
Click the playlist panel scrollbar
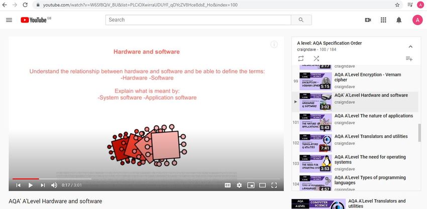point(419,133)
